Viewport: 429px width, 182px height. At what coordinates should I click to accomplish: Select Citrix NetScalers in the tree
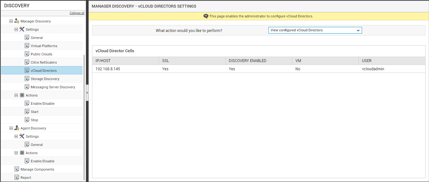(44, 62)
